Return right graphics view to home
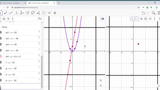 [x=141, y=19]
